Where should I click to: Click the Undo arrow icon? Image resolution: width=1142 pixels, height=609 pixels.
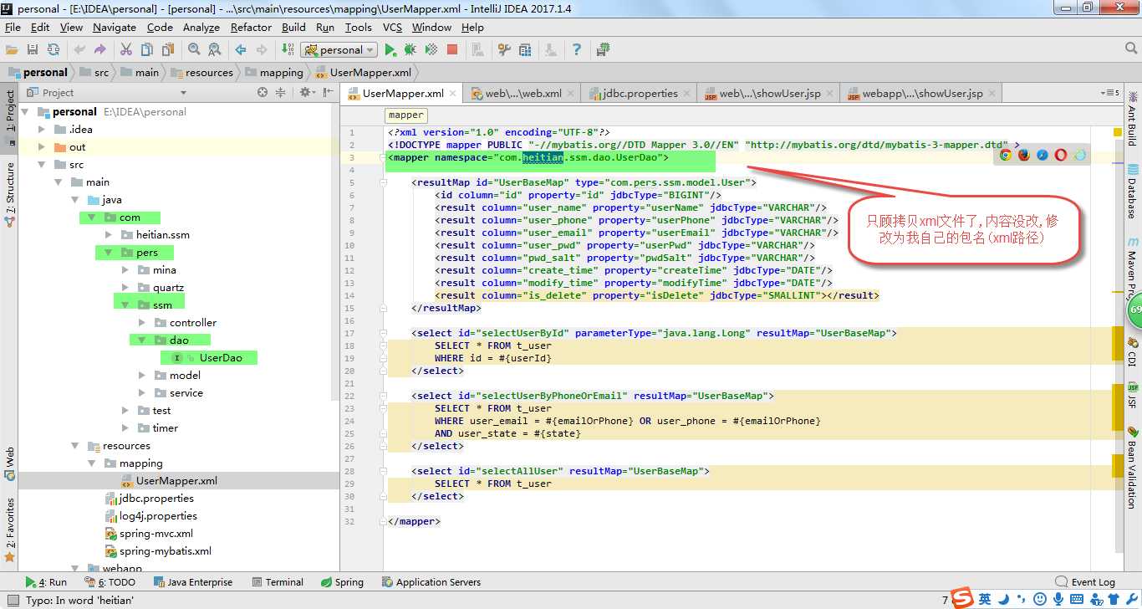[x=79, y=50]
